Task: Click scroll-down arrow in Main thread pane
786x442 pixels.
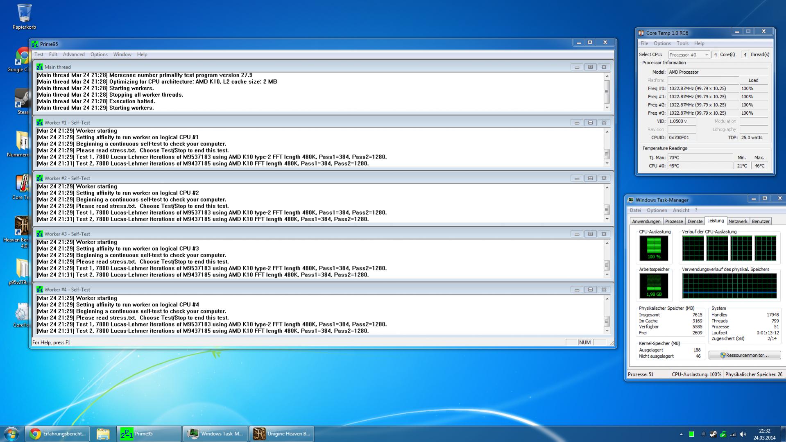Action: [607, 108]
